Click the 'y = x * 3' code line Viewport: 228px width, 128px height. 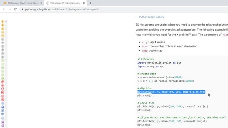click(x=166, y=81)
